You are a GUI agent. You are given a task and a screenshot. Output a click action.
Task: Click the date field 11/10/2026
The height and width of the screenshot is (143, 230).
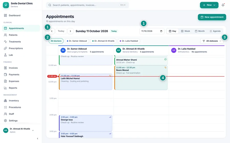pyautogui.click(x=152, y=31)
